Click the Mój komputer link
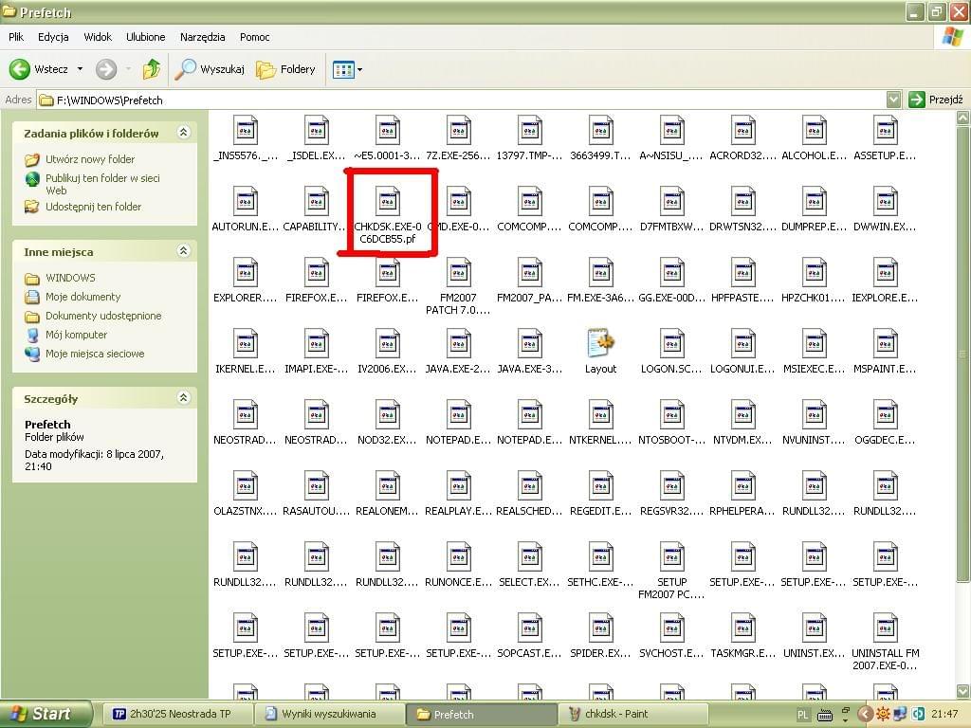This screenshot has width=971, height=728. 76,335
